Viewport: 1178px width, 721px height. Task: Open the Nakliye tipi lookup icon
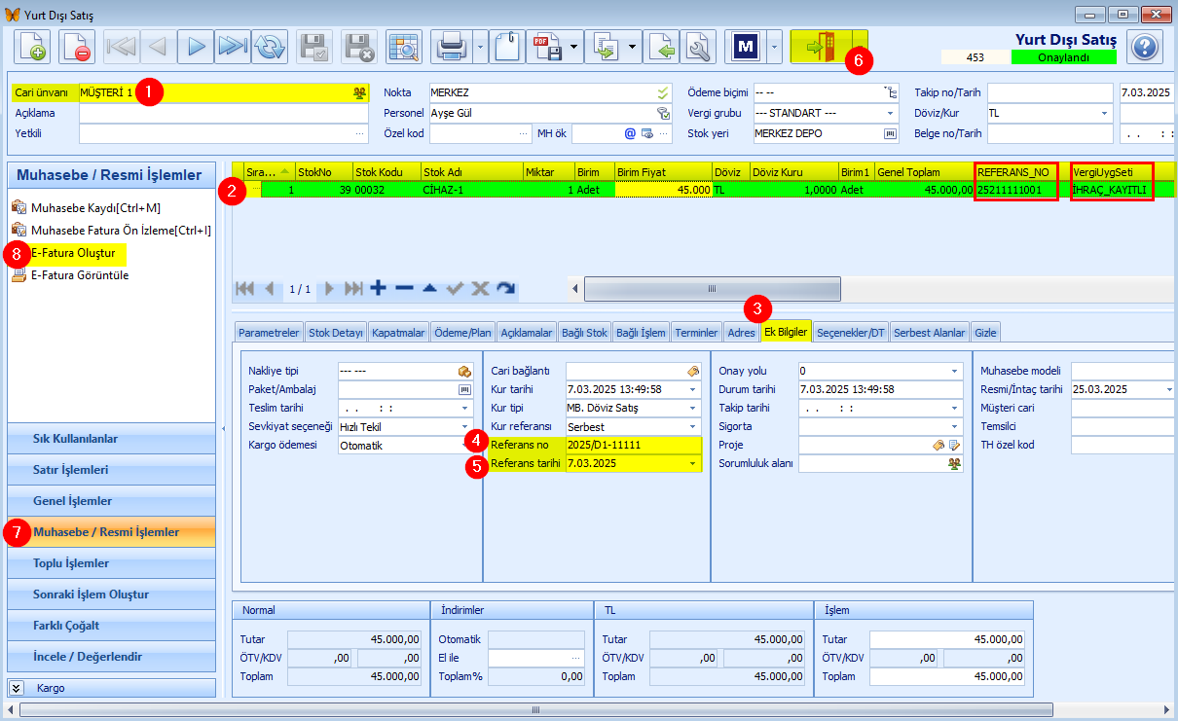pos(464,371)
